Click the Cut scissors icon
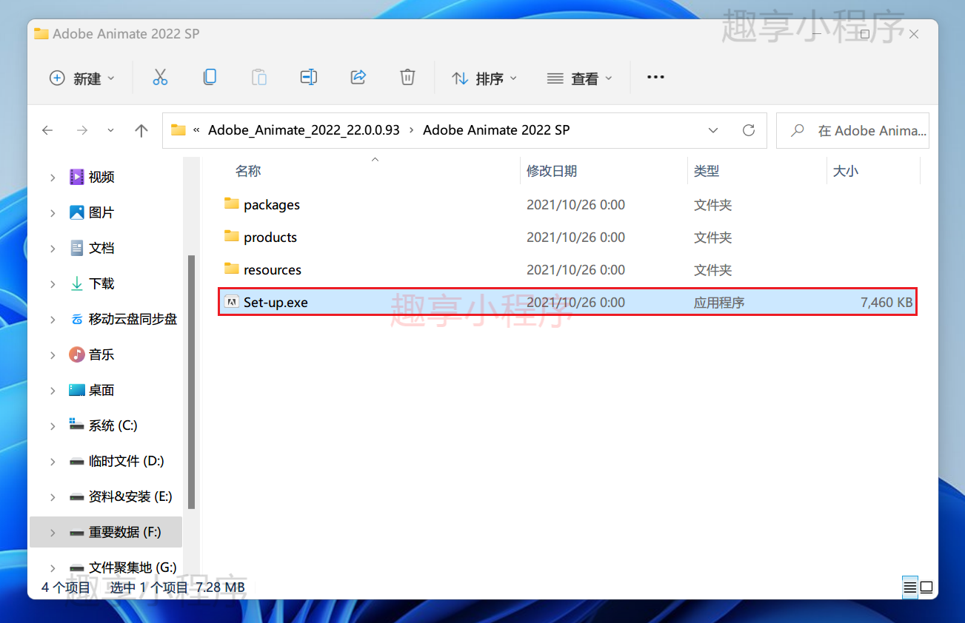This screenshot has width=965, height=623. pos(160,77)
